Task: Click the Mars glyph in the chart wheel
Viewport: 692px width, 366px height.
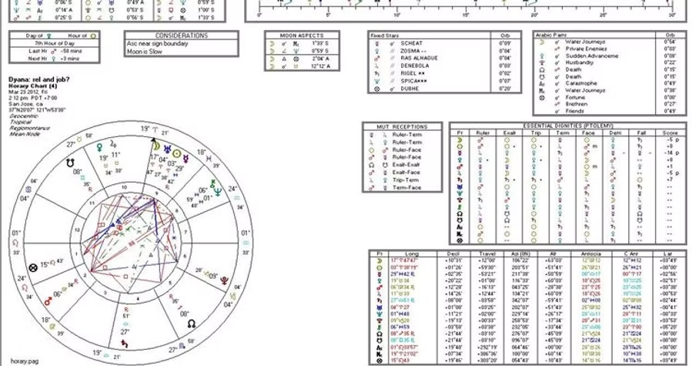Action: (48, 301)
